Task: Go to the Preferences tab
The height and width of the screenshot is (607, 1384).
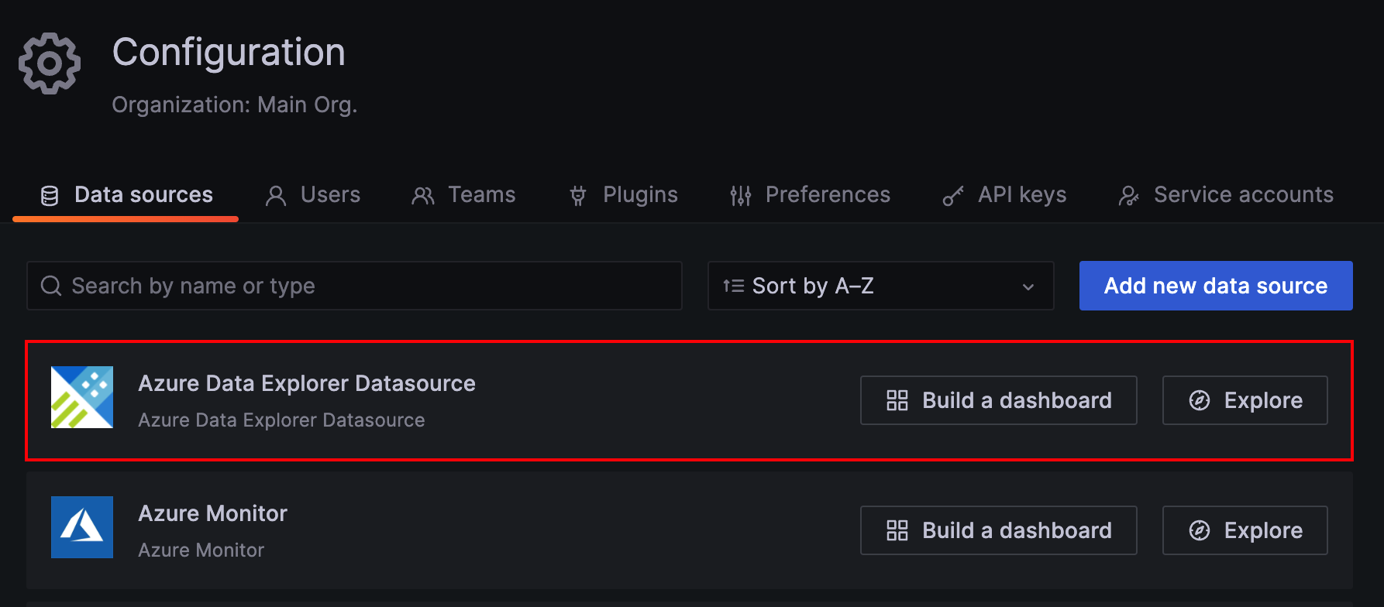Action: pyautogui.click(x=811, y=195)
